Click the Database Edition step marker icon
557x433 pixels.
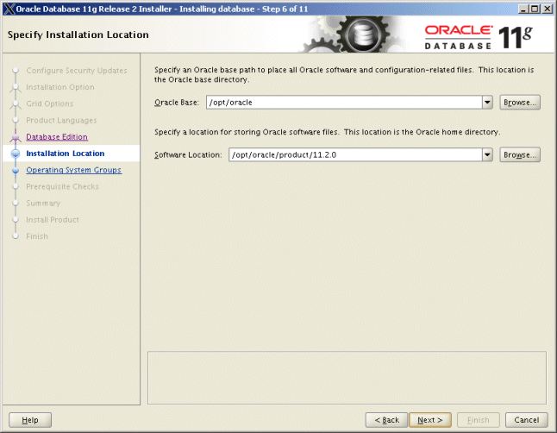(x=16, y=138)
